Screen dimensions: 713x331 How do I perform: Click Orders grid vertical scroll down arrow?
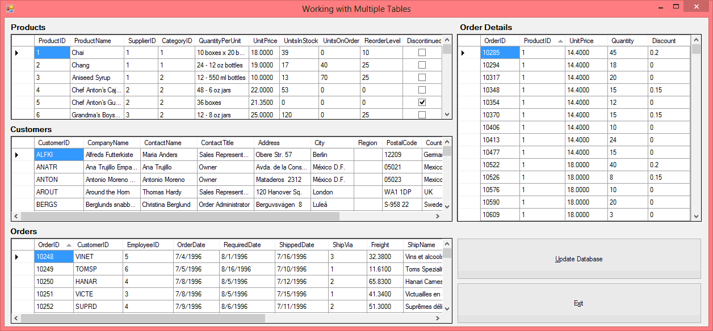coord(447,308)
